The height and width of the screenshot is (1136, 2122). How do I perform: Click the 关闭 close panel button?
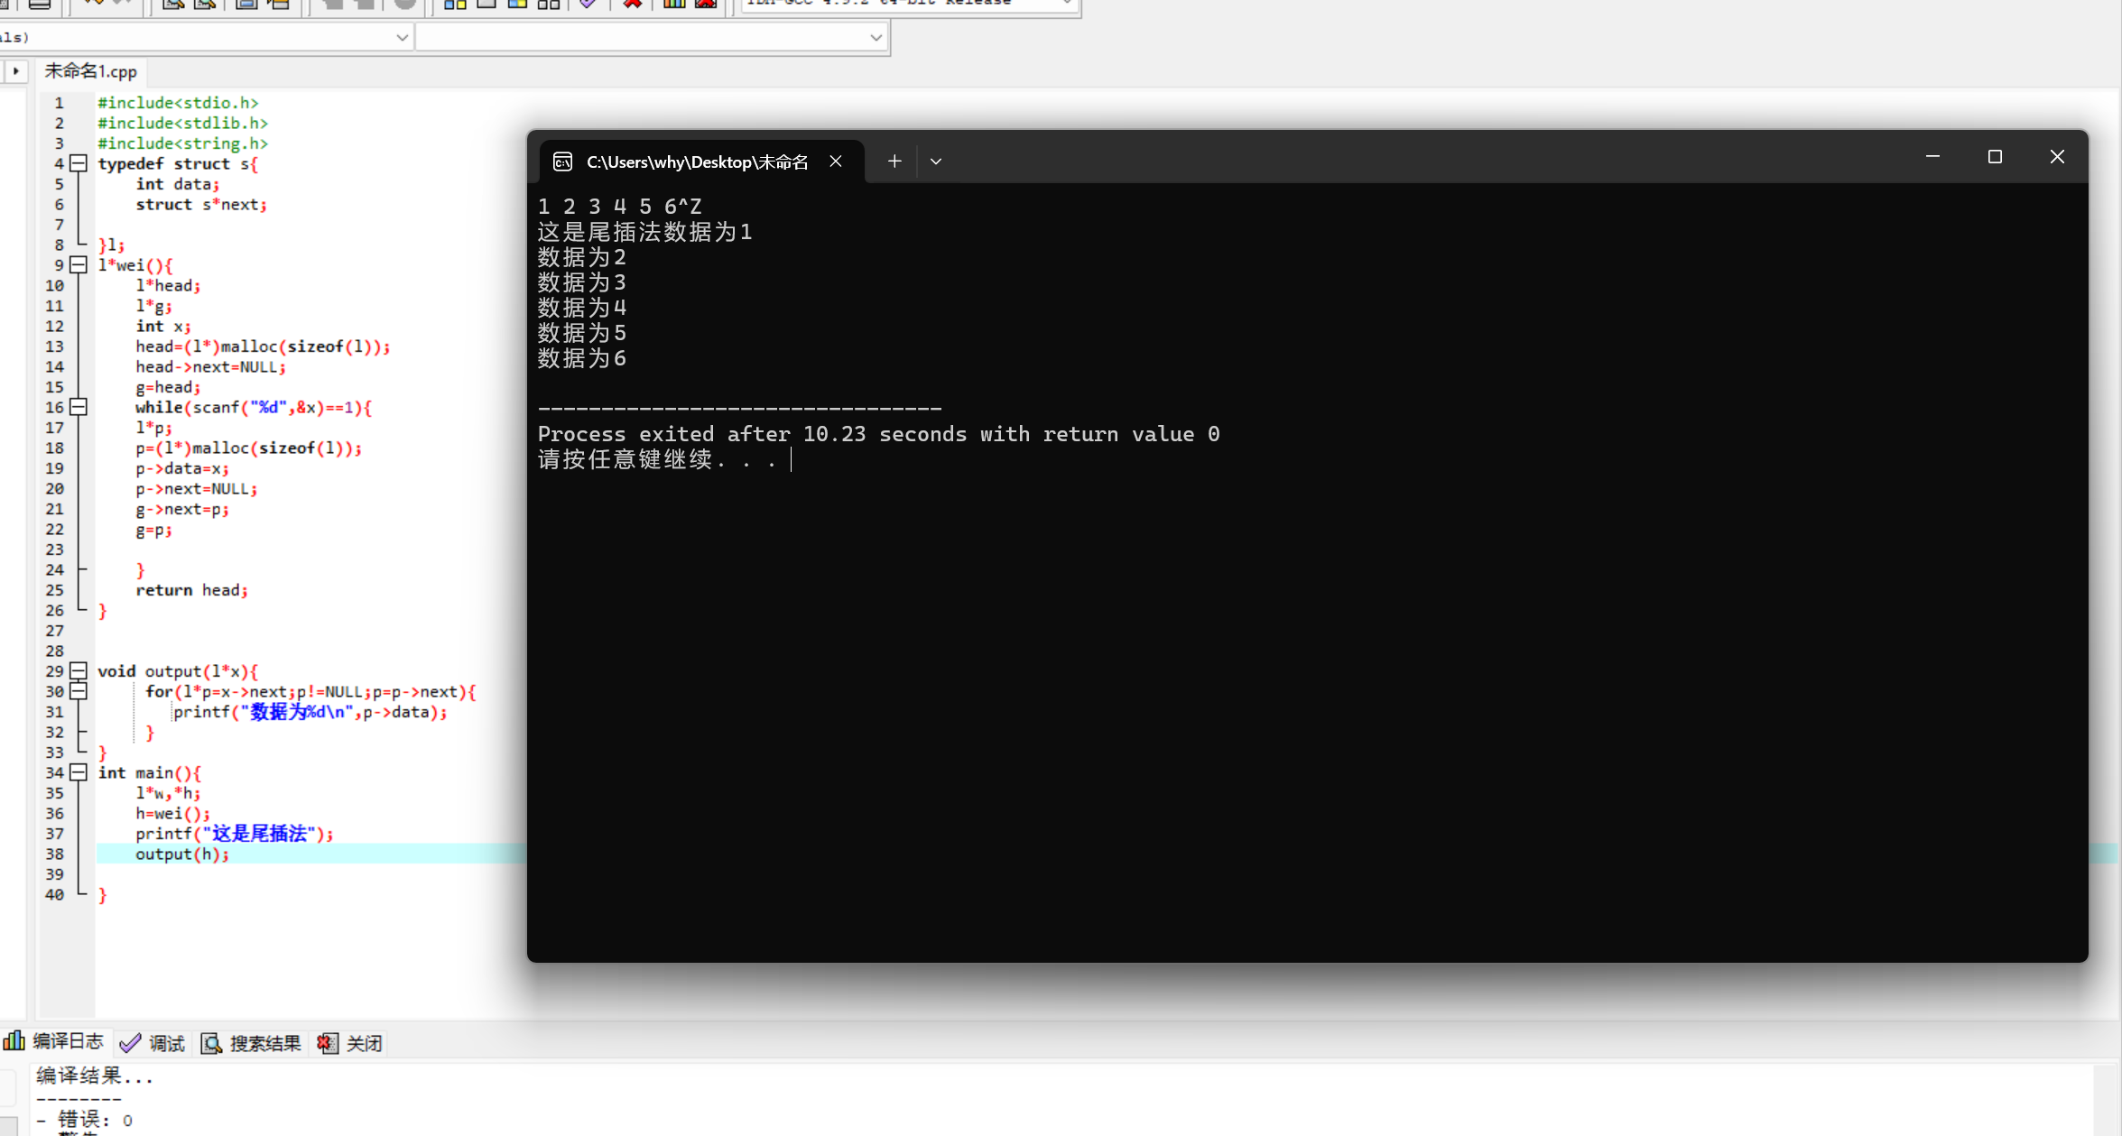(x=351, y=1043)
